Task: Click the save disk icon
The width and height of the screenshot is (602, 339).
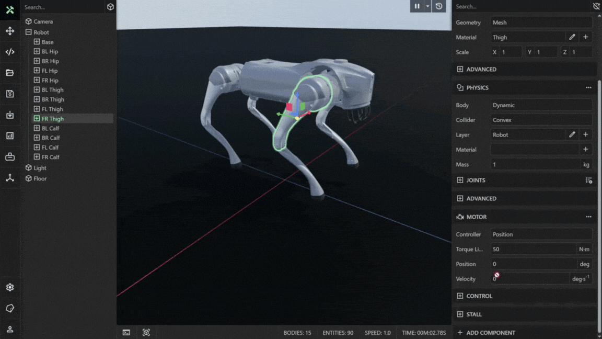Action: 10,94
